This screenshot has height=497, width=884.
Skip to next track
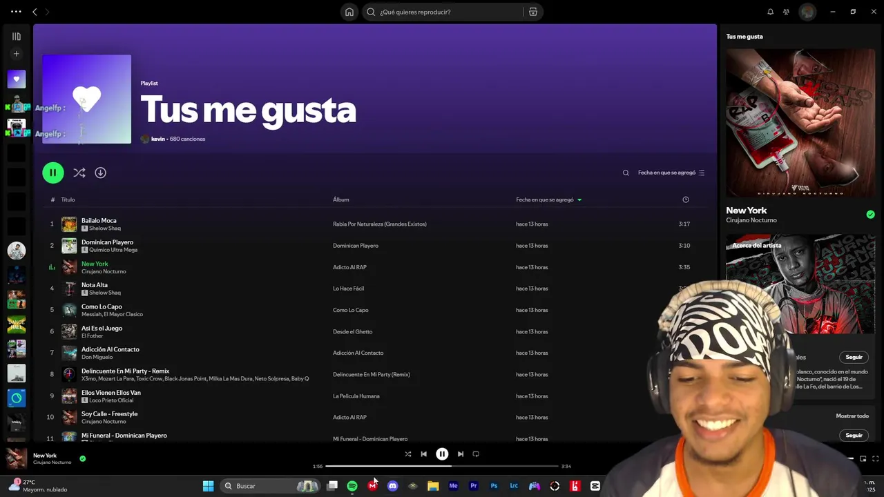pos(461,454)
